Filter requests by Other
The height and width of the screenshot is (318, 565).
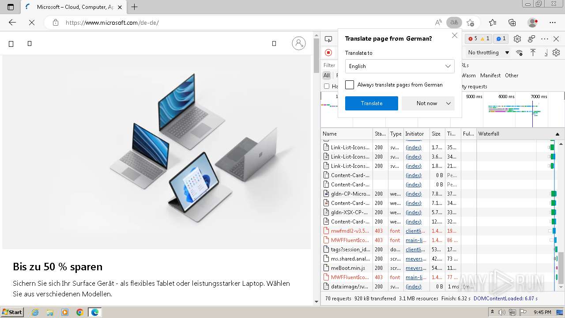[x=512, y=76]
